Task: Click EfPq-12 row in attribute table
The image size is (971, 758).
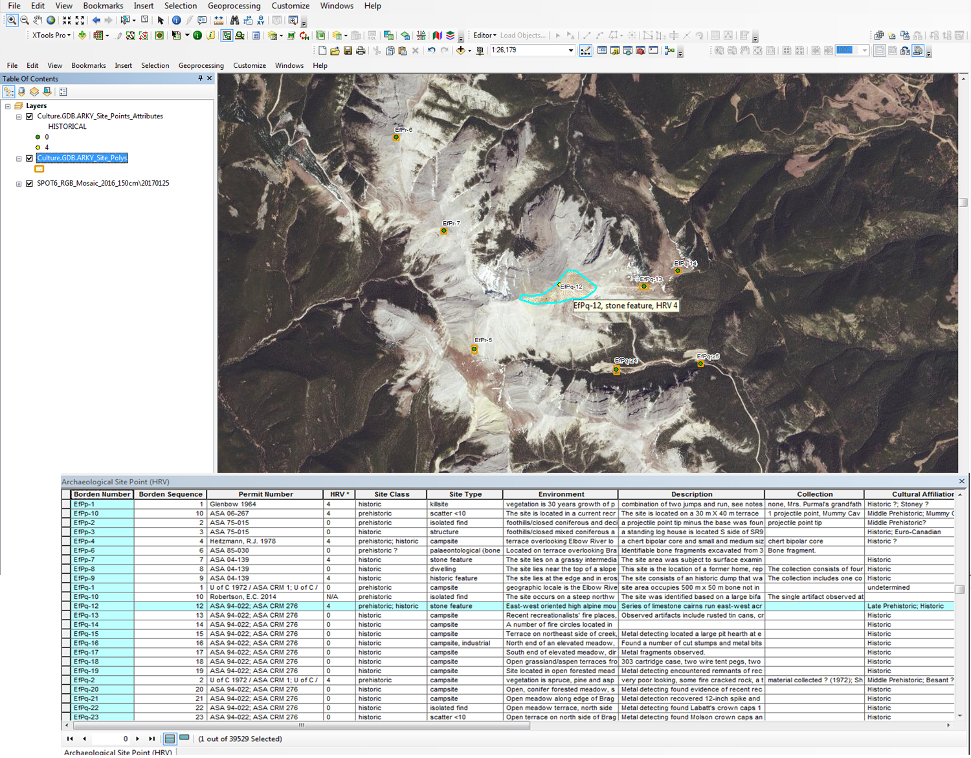Action: coord(508,606)
